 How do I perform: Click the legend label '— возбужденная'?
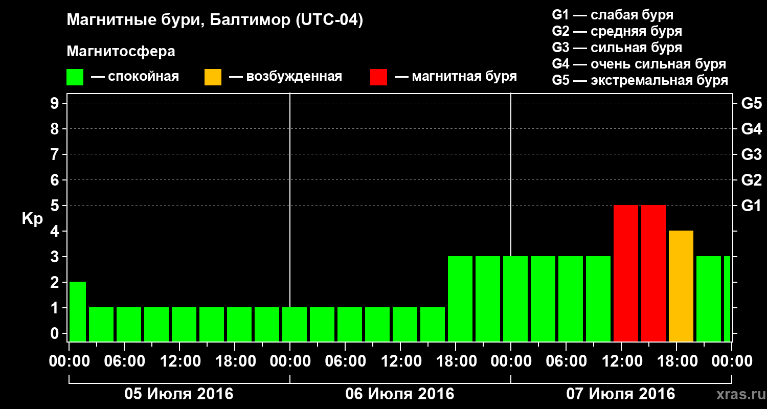point(285,77)
